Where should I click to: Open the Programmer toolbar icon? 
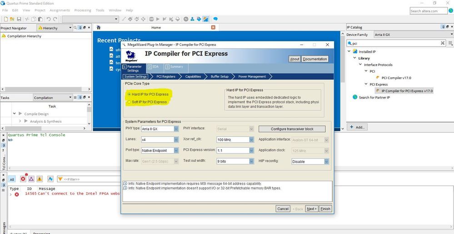tap(199, 19)
